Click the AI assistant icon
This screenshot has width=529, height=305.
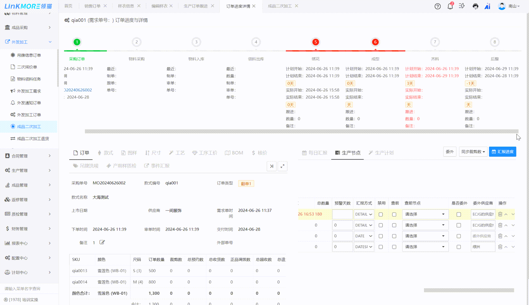coord(487,6)
